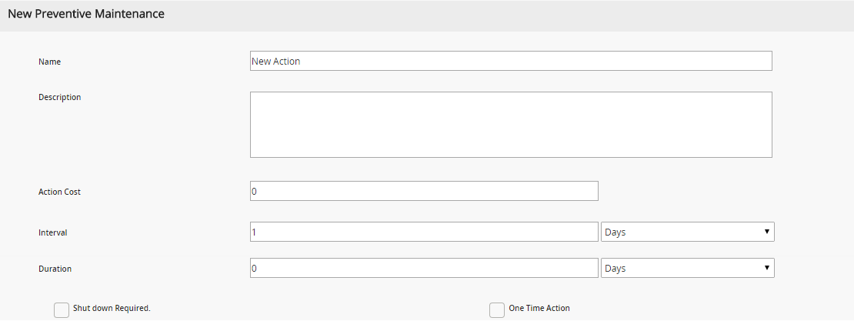854x321 pixels.
Task: Click the arrow on the Duration unit dropdown
Action: [x=767, y=268]
